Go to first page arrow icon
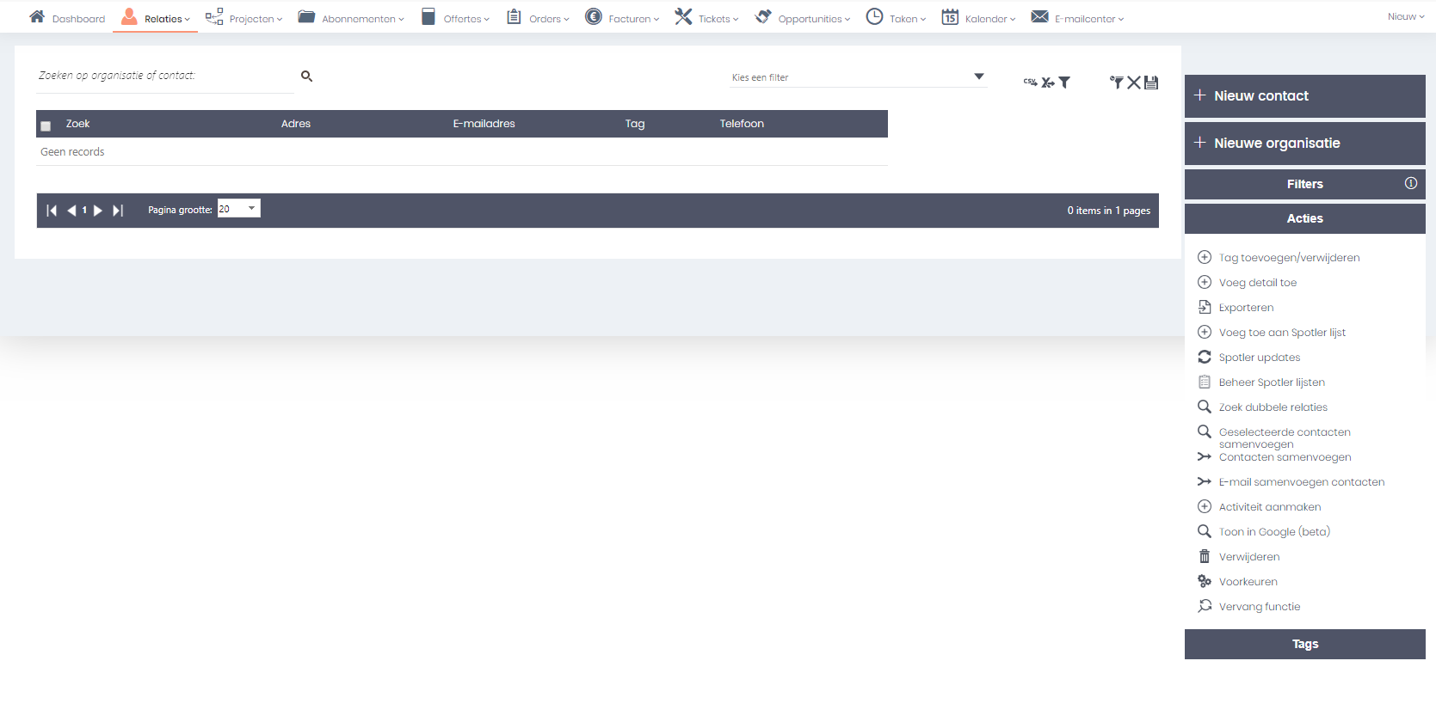The height and width of the screenshot is (716, 1436). coord(52,211)
